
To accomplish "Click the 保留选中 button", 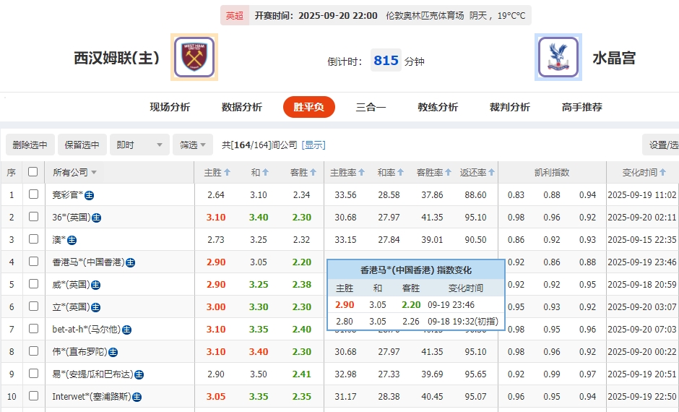I will (x=82, y=145).
